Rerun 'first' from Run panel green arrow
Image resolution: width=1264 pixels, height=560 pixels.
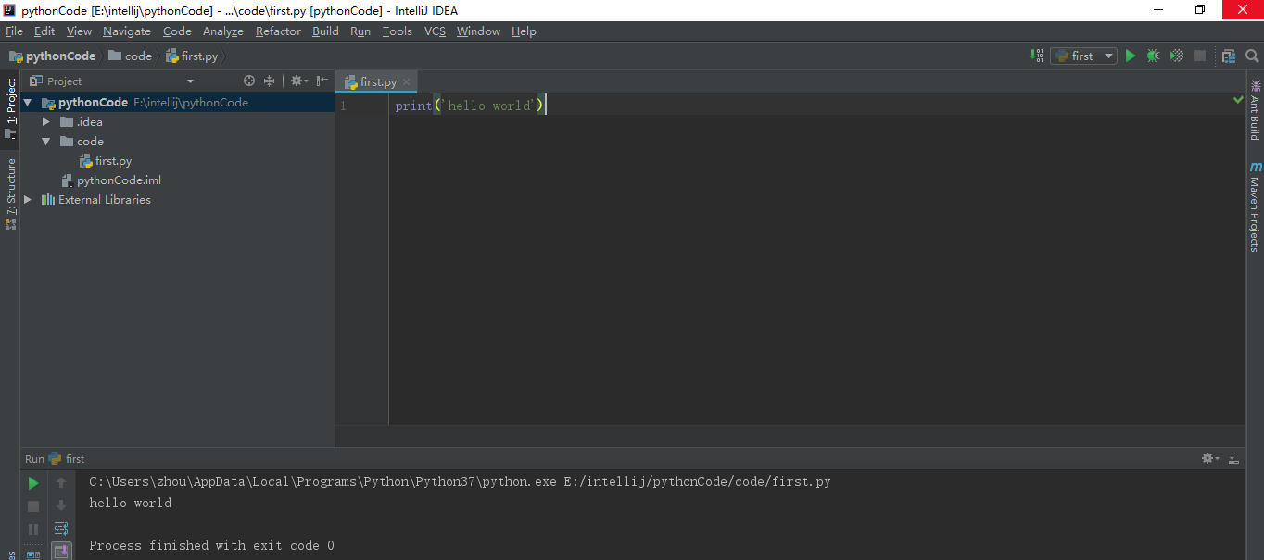click(33, 482)
